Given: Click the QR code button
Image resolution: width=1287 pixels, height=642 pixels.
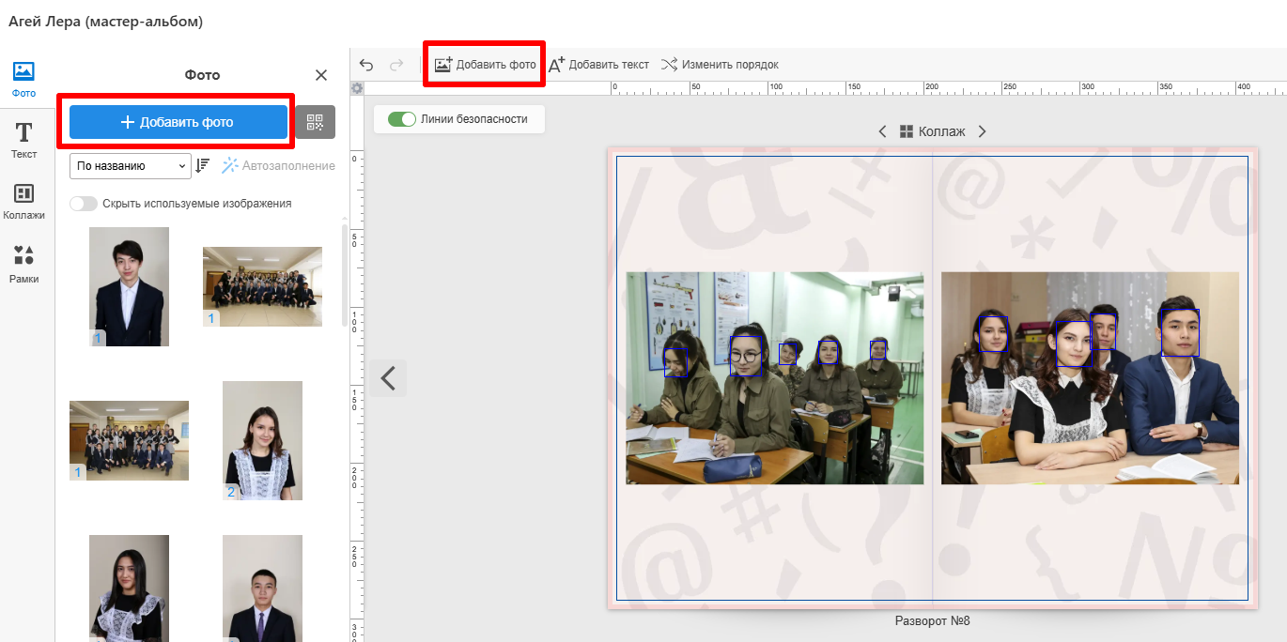Looking at the screenshot, I should (x=315, y=122).
